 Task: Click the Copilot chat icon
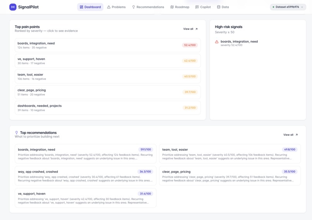[x=197, y=7]
